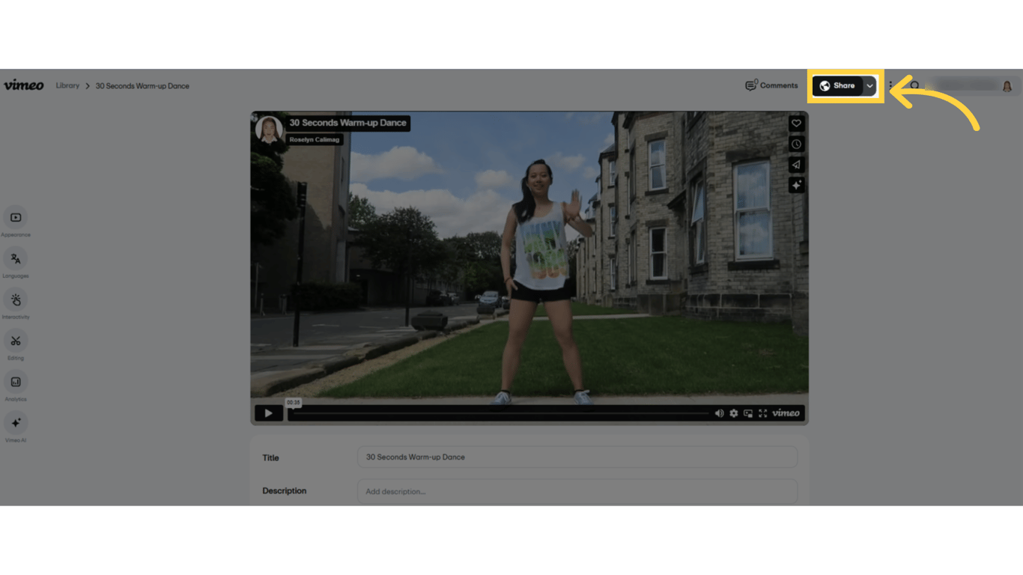Enable picture-in-picture mode

point(748,413)
